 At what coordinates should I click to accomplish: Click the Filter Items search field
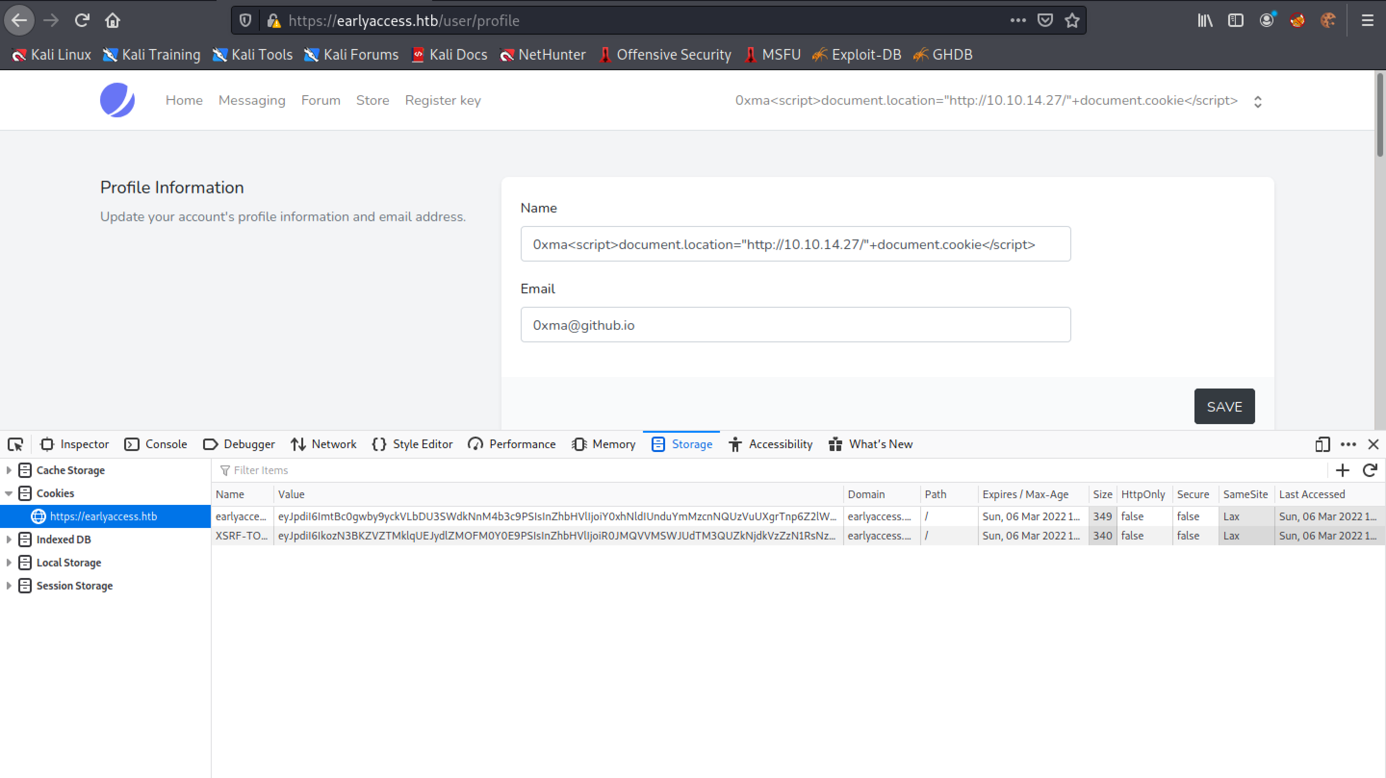click(770, 470)
